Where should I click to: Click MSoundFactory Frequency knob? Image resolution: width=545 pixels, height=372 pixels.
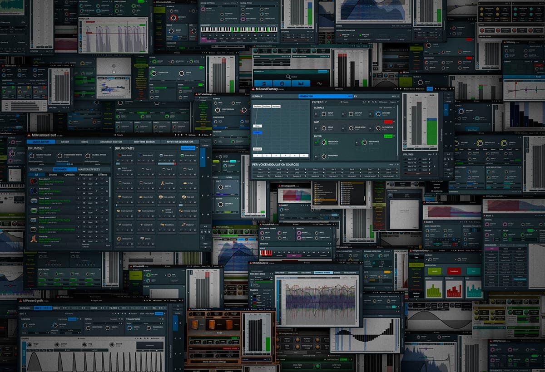324,142
